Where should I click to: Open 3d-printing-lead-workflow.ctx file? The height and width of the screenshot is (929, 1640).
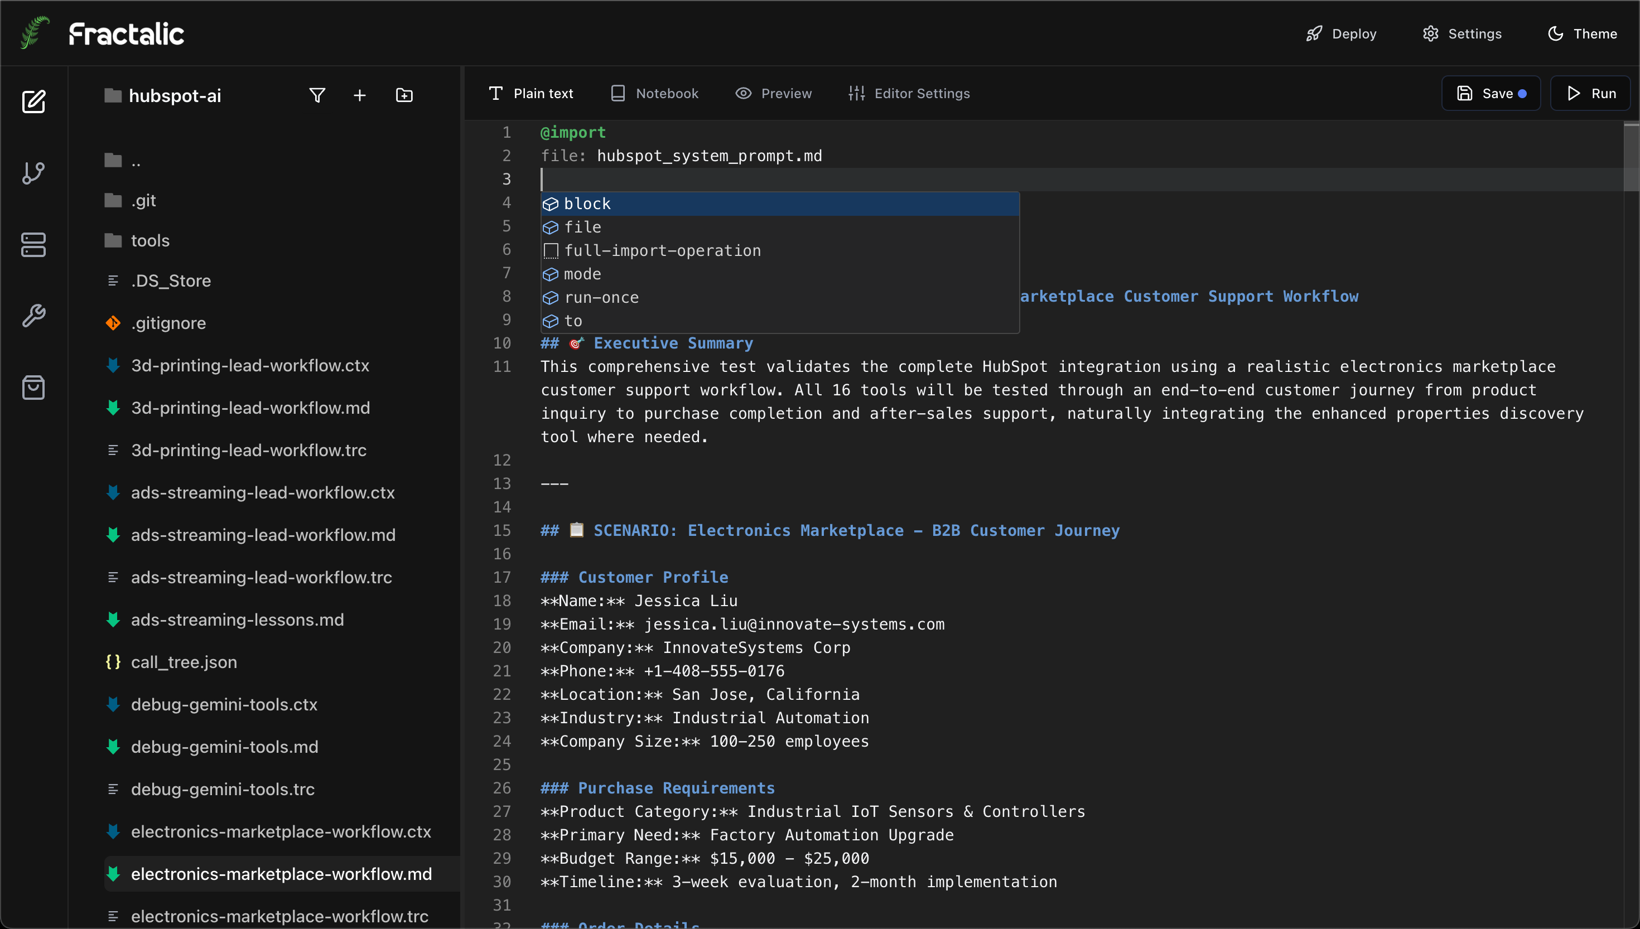point(237,366)
